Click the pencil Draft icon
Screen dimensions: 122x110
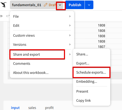pyautogui.click(x=45, y=5)
